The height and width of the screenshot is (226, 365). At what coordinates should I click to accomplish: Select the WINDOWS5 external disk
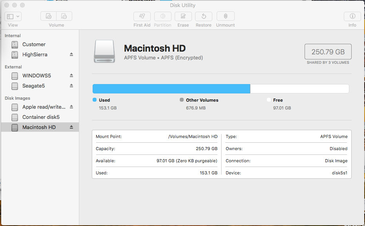click(40, 76)
